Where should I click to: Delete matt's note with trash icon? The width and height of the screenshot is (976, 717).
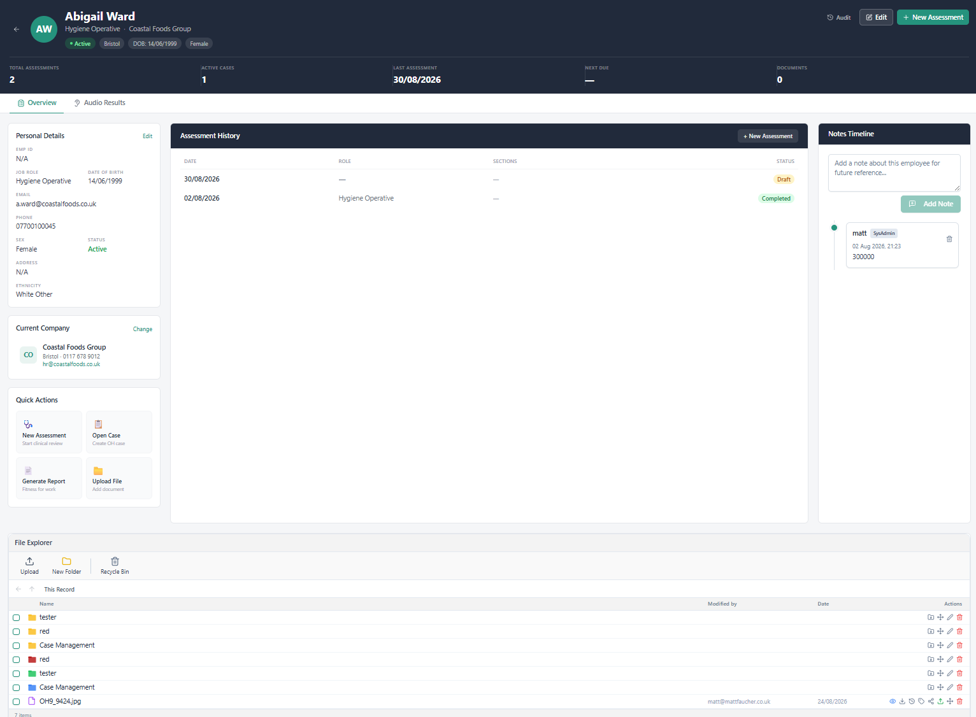[x=949, y=239]
